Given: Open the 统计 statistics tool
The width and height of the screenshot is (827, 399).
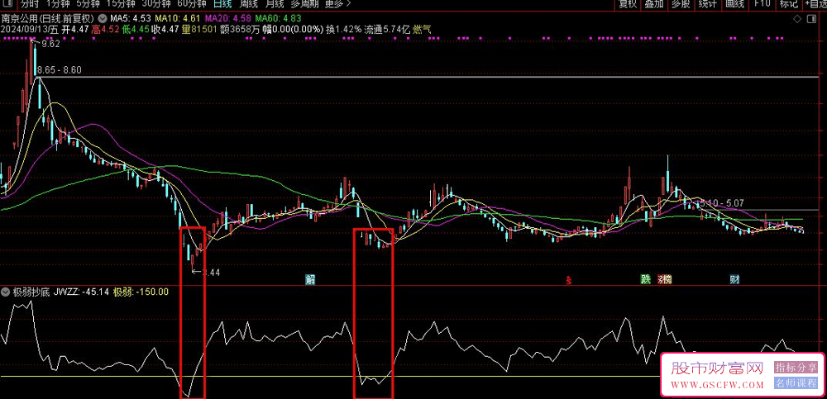Looking at the screenshot, I should (707, 3).
